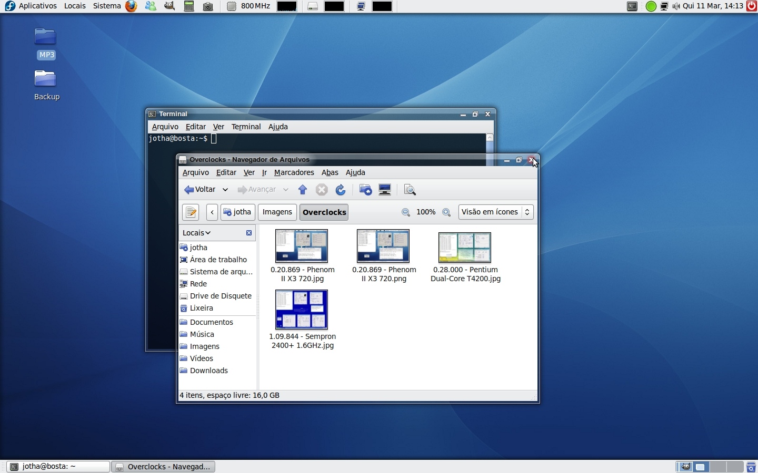
Task: Click the Imagens path button
Action: point(277,212)
